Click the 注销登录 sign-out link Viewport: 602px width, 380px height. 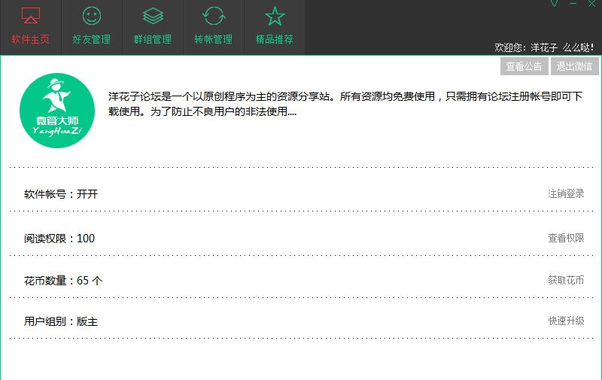(x=566, y=193)
